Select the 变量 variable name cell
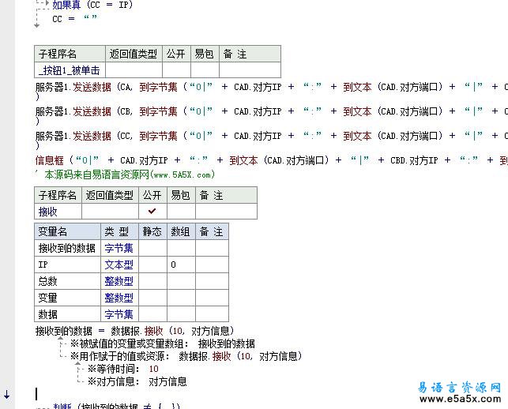 (67, 298)
